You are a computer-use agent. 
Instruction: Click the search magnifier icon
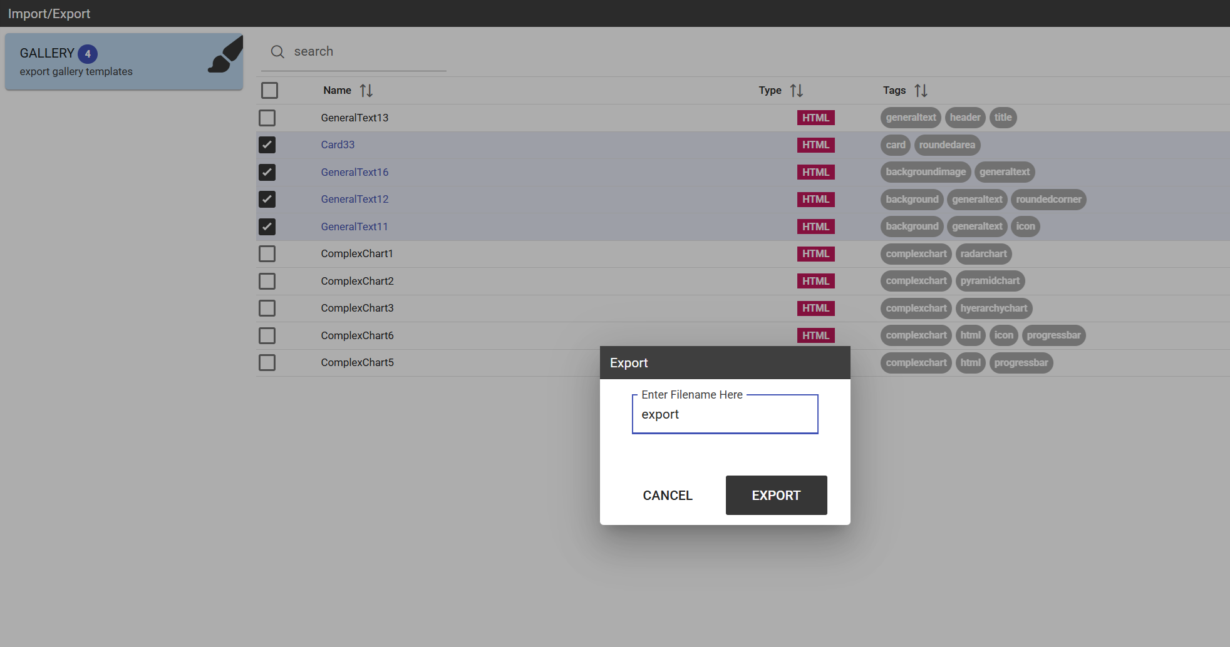pyautogui.click(x=277, y=52)
